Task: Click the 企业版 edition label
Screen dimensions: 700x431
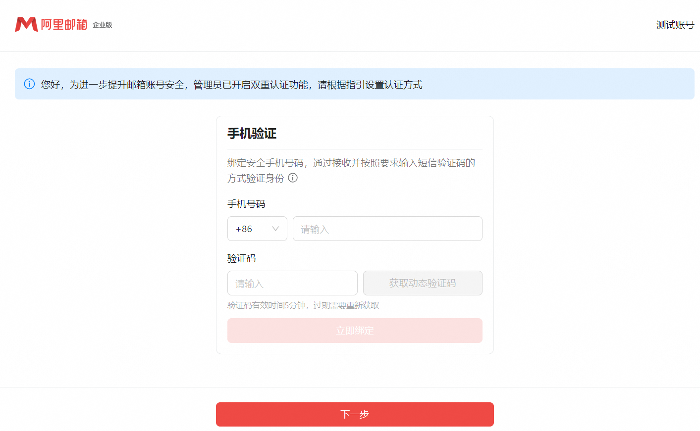Action: pos(103,25)
